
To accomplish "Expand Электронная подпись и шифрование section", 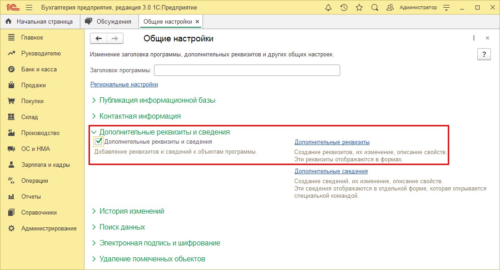I will (x=159, y=243).
